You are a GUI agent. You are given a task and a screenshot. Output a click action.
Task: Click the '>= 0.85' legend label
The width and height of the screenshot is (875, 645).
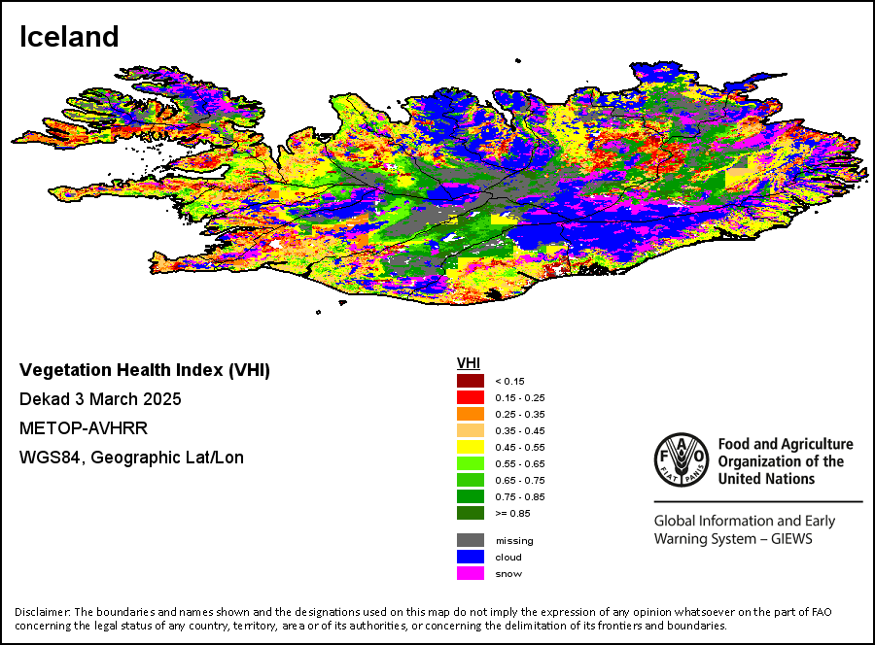512,514
